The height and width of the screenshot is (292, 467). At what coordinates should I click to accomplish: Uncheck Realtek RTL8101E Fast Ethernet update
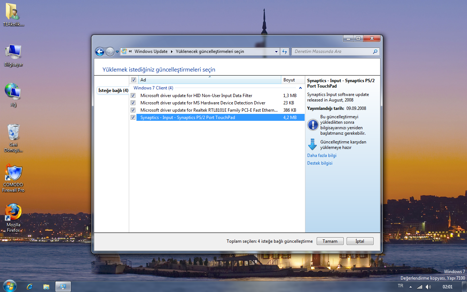pos(133,110)
